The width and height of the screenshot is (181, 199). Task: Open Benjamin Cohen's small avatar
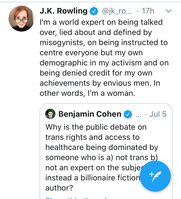pyautogui.click(x=50, y=114)
